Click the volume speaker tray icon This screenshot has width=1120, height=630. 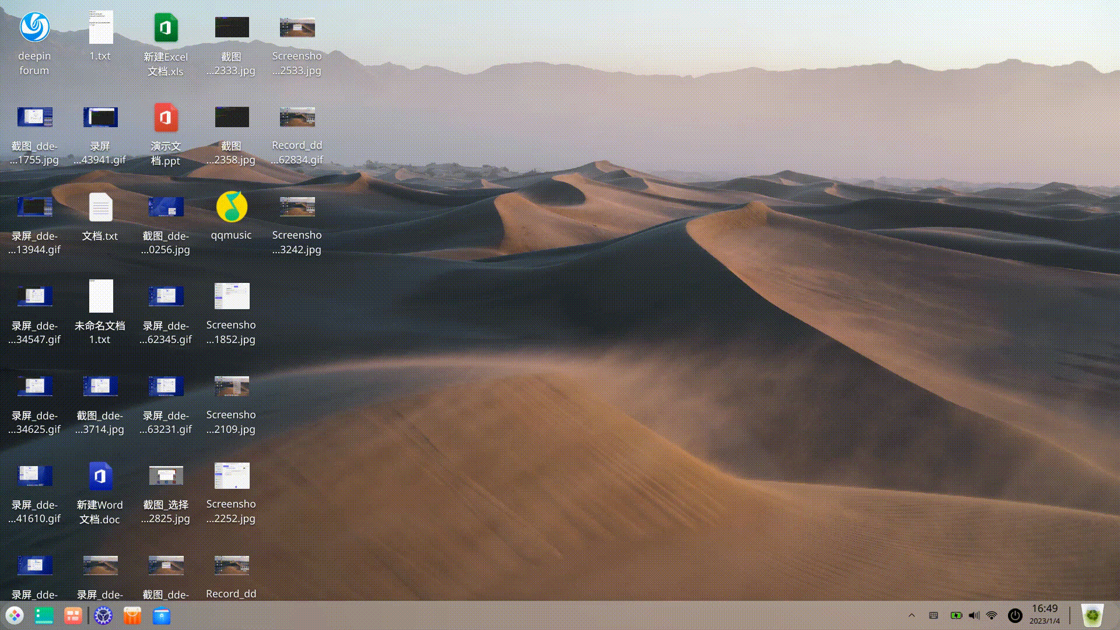point(974,615)
